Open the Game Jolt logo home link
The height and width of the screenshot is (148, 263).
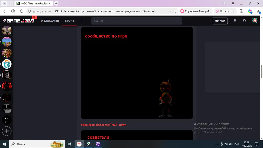(19, 21)
